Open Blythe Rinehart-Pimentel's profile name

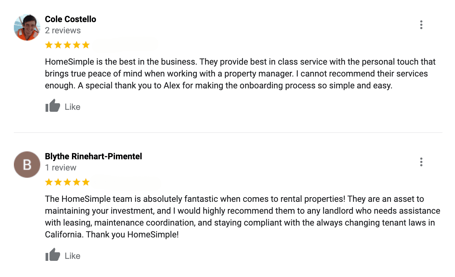coord(93,156)
